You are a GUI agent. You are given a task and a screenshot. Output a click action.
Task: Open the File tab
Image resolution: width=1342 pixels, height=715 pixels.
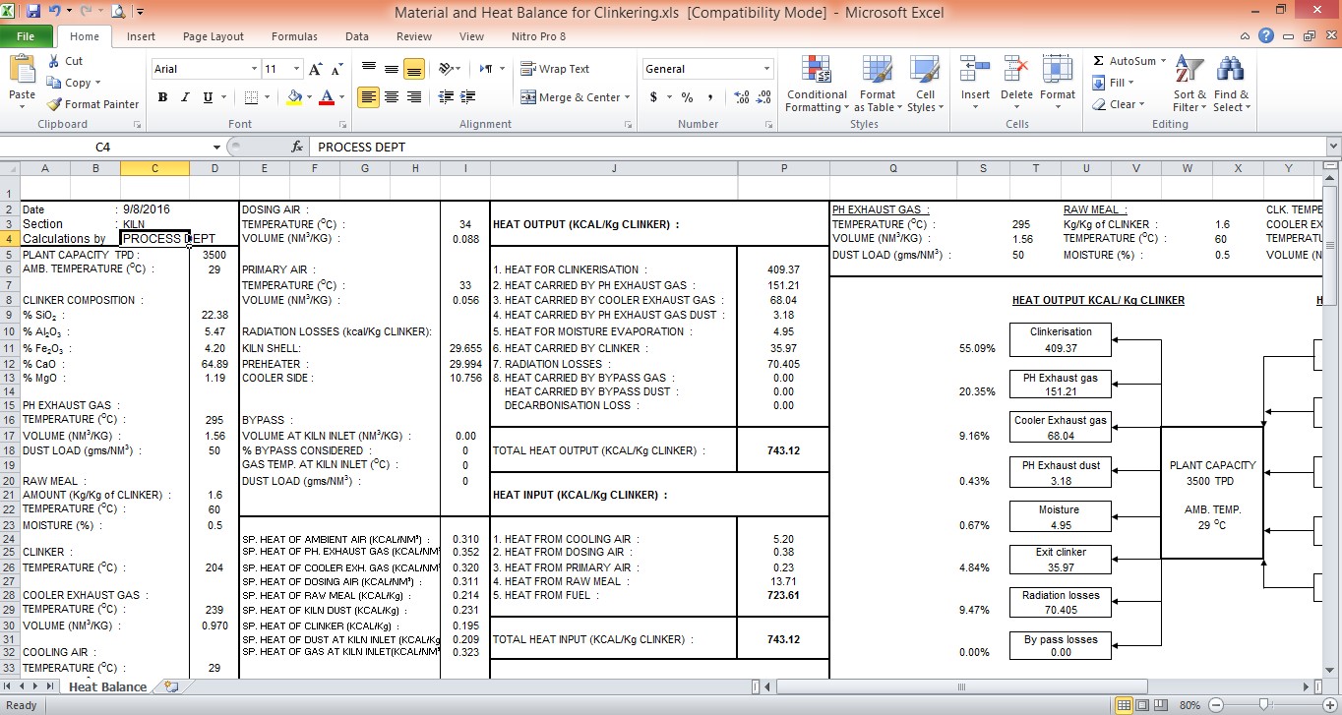pyautogui.click(x=26, y=36)
